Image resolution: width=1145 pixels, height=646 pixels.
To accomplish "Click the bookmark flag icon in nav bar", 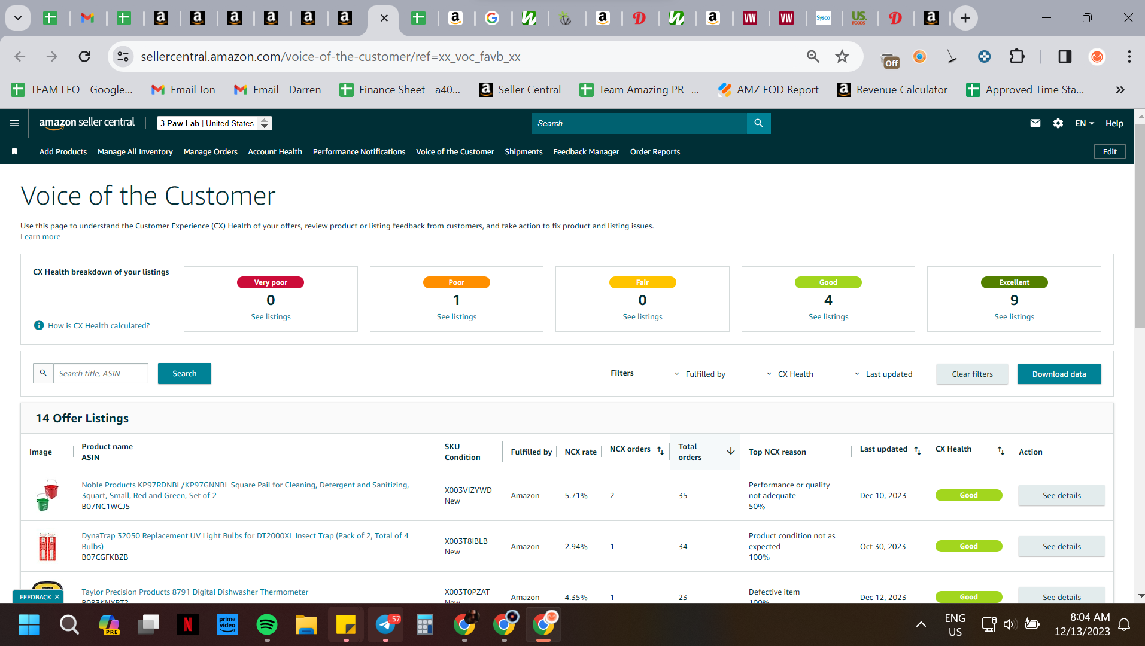I will 14,151.
